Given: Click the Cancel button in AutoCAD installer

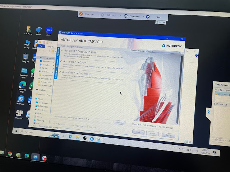Looking at the screenshot, I should 169,135.
